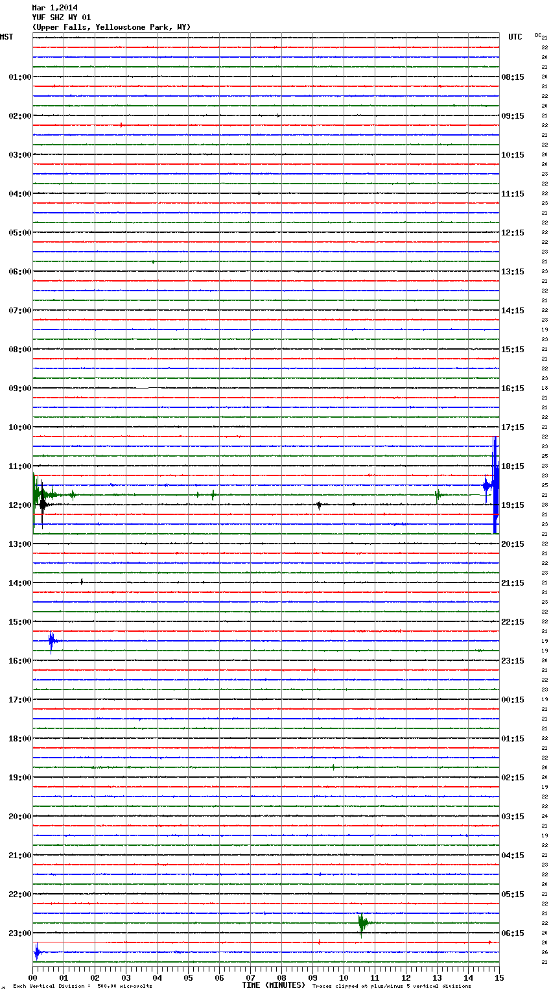
Task: Select the 17:00 MST hour label
Action: coord(19,700)
